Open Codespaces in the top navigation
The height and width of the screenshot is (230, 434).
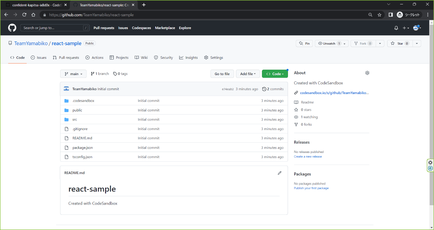point(141,28)
